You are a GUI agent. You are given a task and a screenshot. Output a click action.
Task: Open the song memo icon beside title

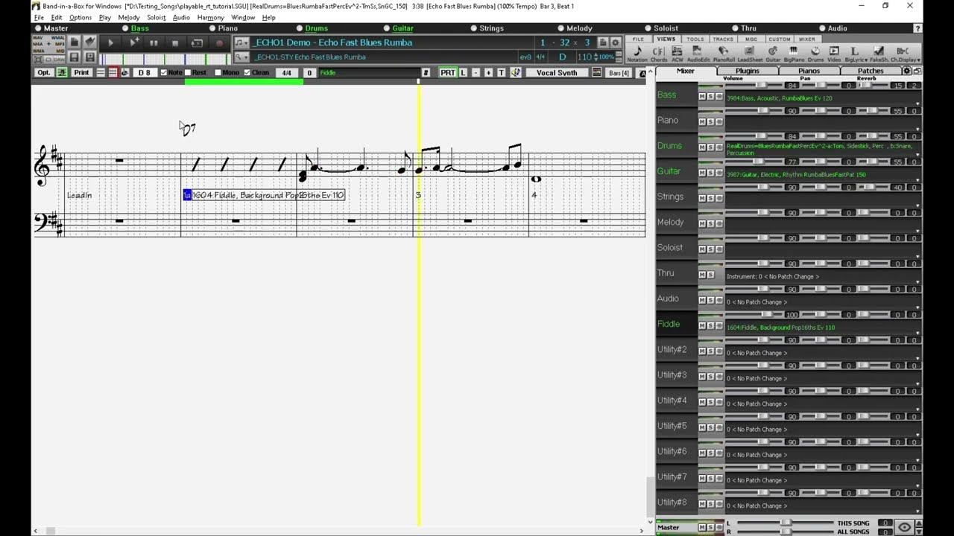(x=603, y=42)
